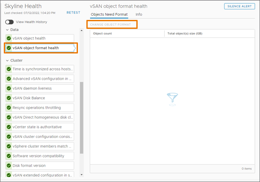260x182 pixels.
Task: Collapse the Cluster category section
Action: tap(7, 60)
